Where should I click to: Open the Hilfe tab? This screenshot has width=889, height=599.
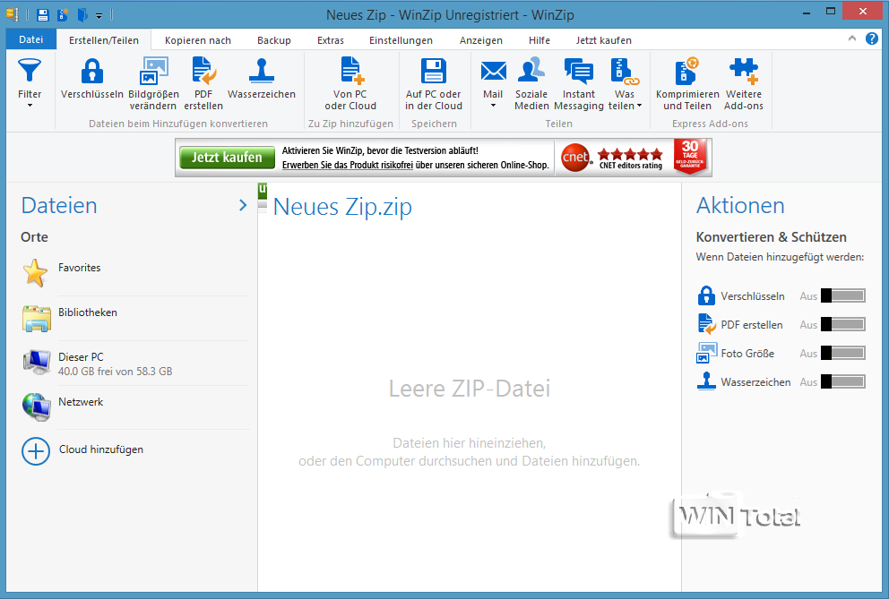coord(539,40)
